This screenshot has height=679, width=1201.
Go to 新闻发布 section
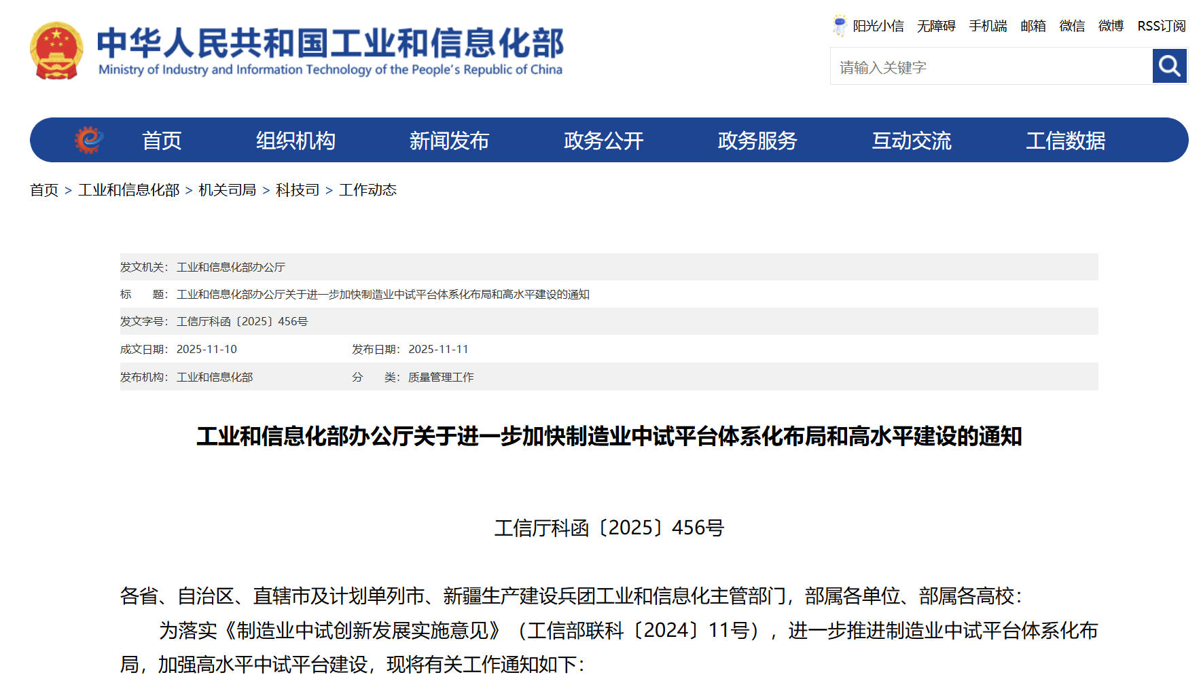click(x=449, y=141)
